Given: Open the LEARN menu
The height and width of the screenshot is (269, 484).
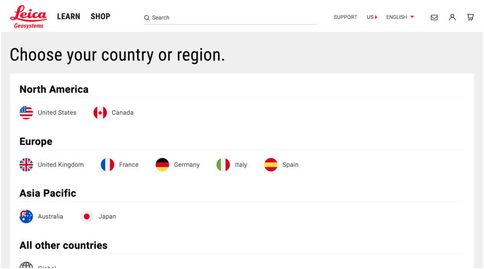Looking at the screenshot, I should (69, 17).
